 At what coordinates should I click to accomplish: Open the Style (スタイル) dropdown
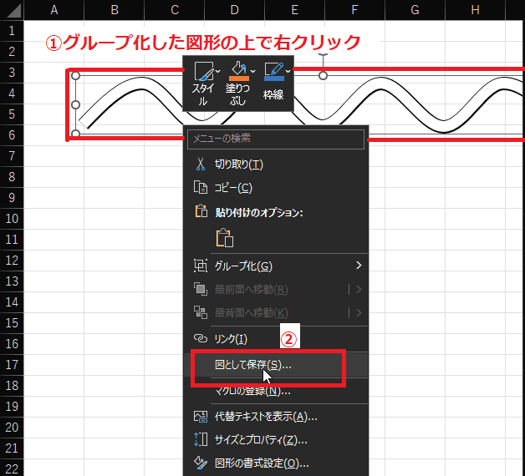tap(218, 71)
